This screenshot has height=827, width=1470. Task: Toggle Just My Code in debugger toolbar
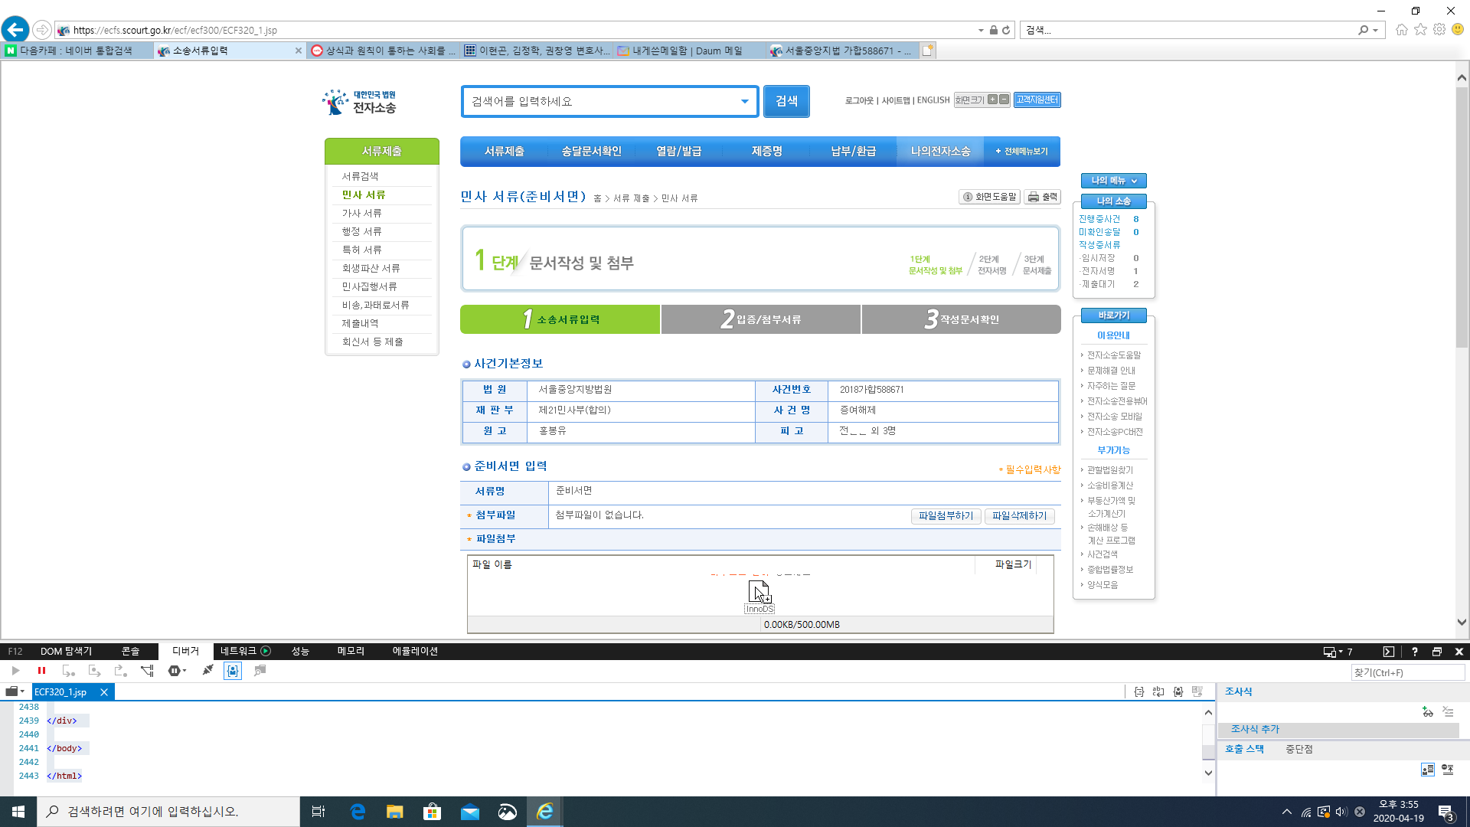pyautogui.click(x=233, y=671)
